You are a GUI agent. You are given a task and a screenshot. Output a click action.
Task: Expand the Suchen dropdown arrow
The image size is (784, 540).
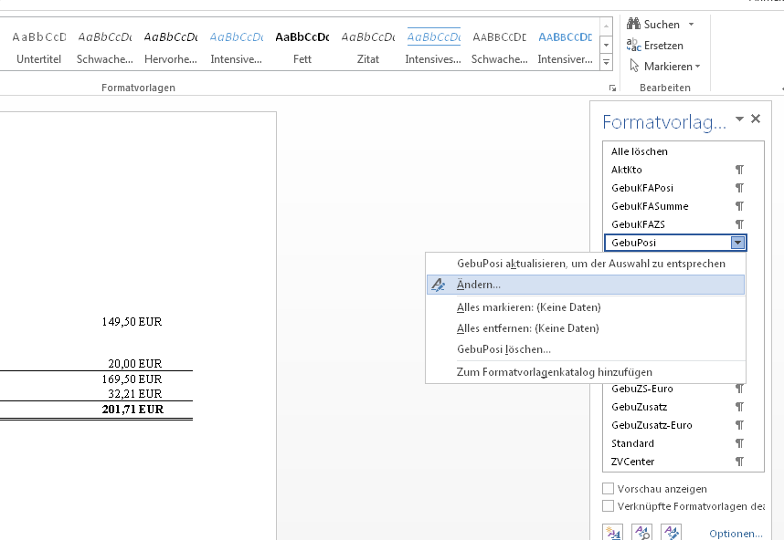coord(691,25)
